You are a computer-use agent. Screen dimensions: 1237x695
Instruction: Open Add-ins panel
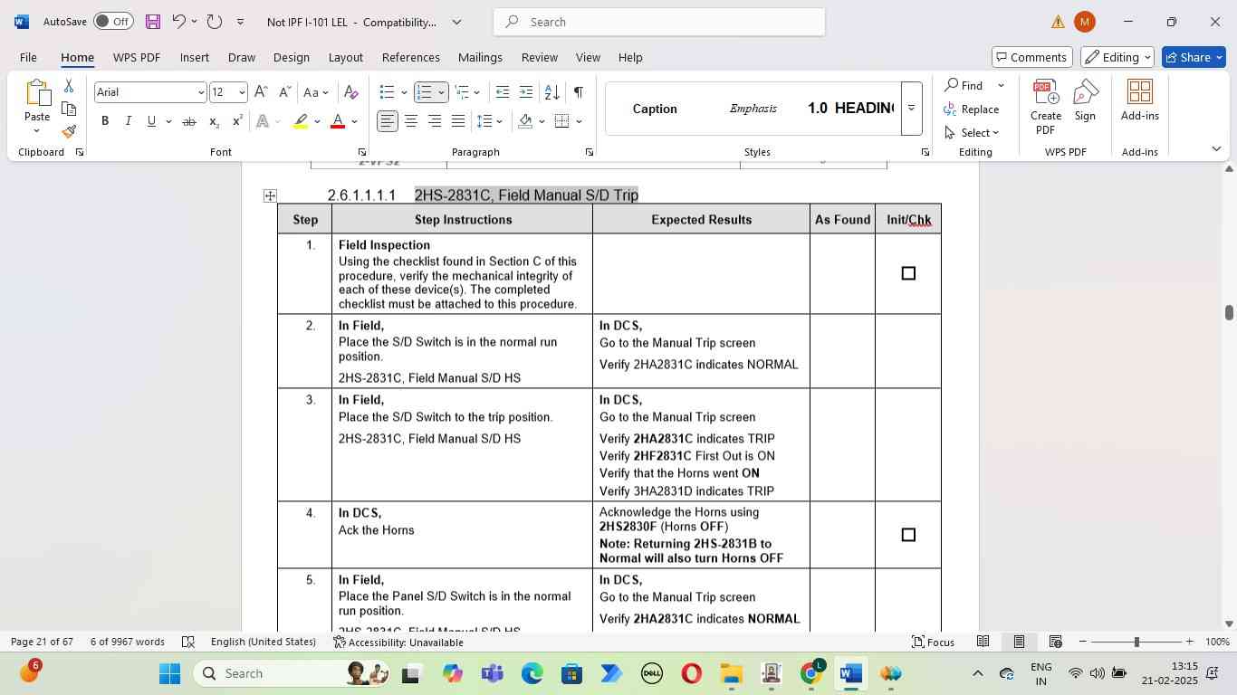point(1140,100)
